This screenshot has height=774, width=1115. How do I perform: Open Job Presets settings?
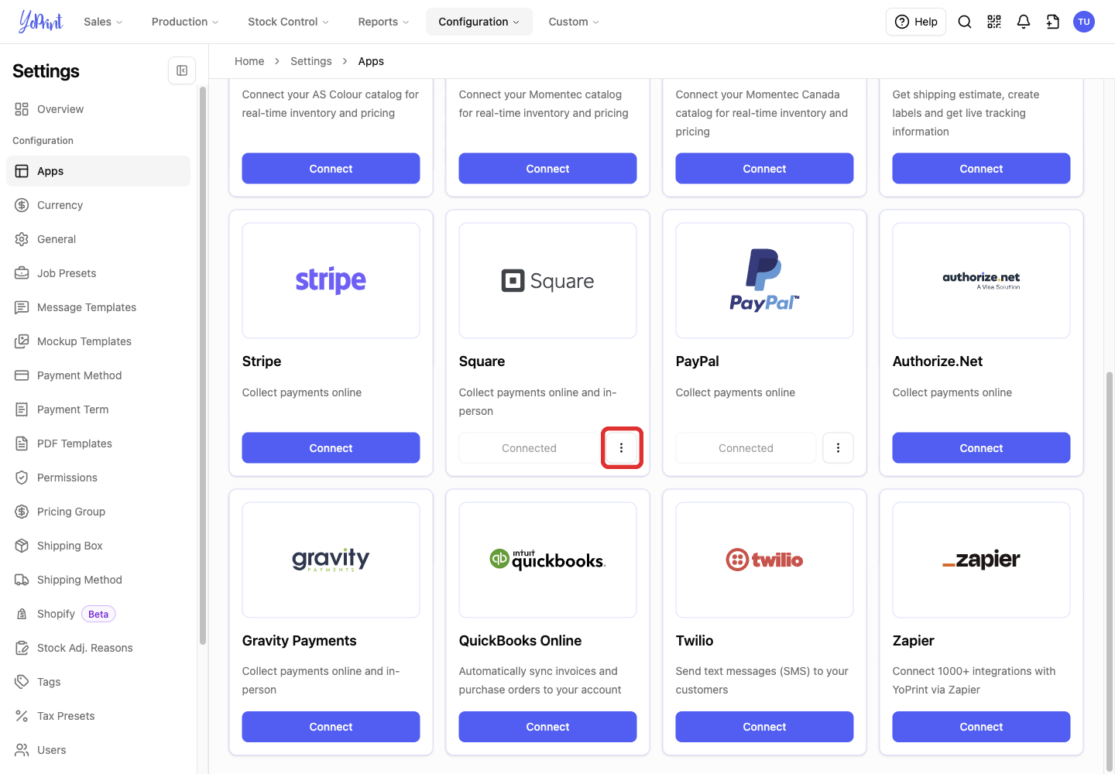pos(98,273)
